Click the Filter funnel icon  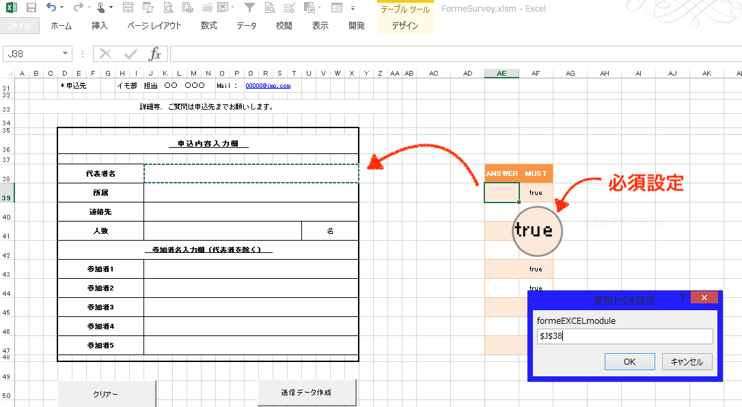coord(250,8)
